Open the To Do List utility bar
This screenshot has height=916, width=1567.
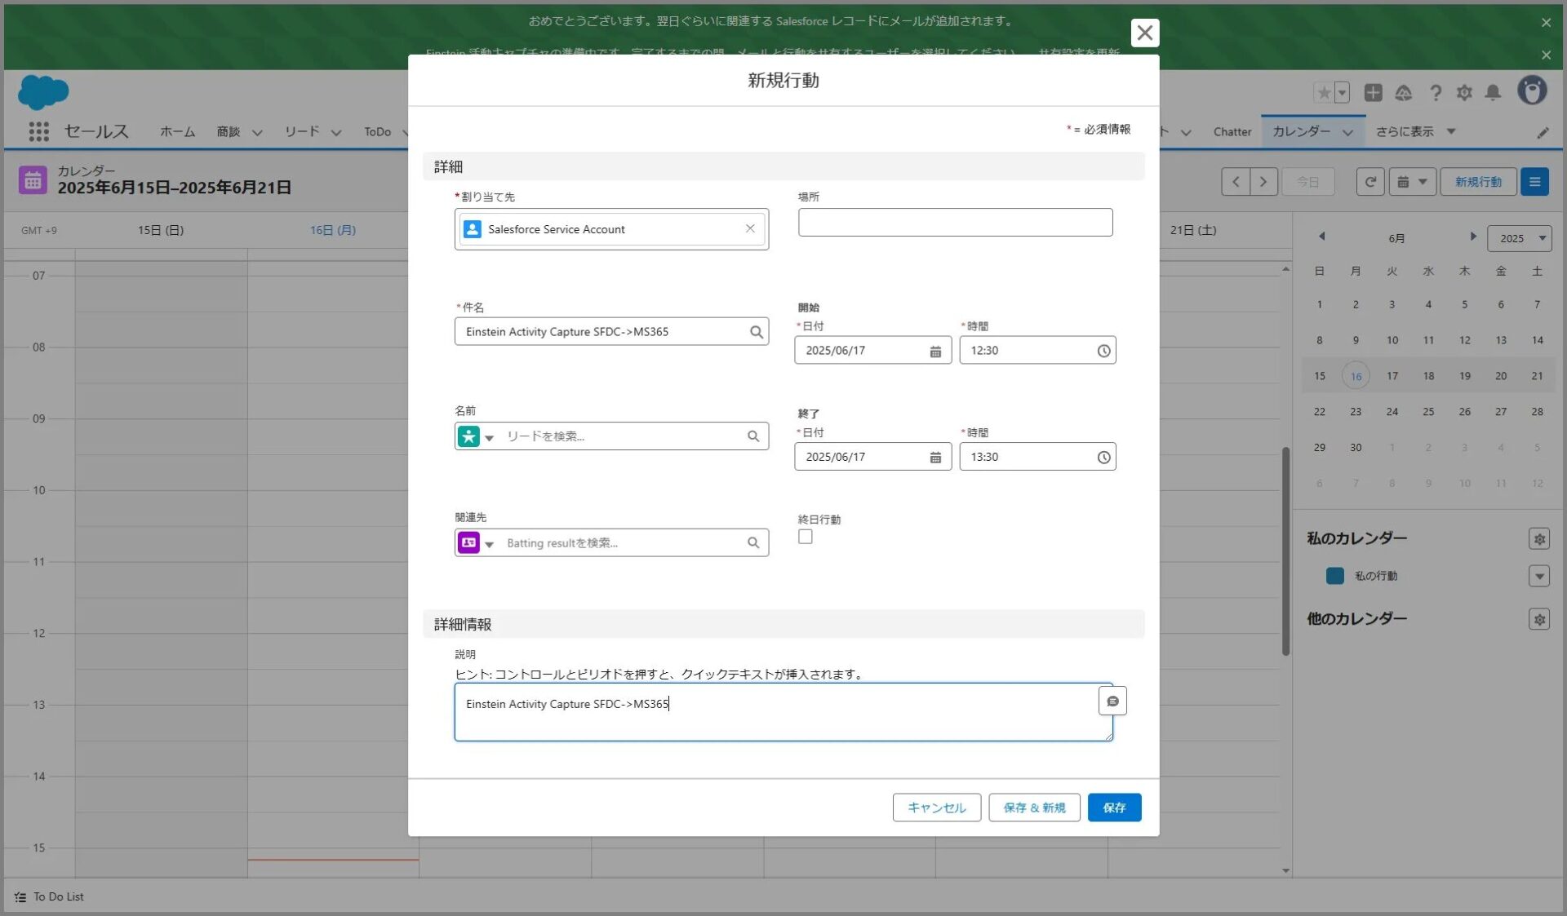point(49,896)
